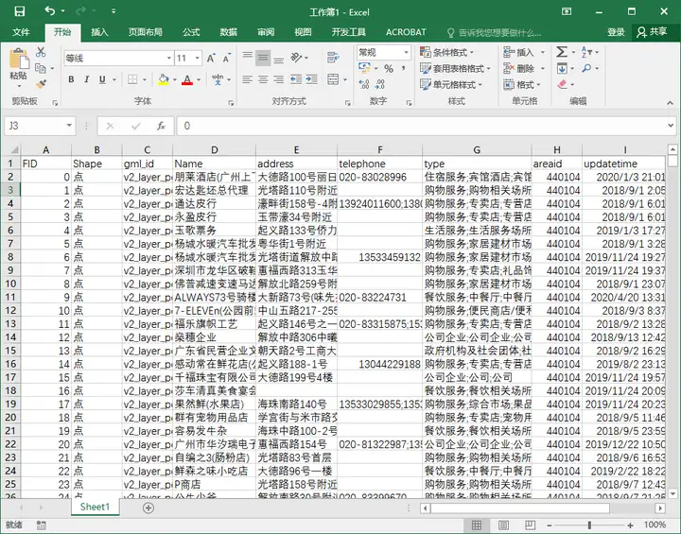
Task: Open the 文件 File tab
Action: [21, 32]
